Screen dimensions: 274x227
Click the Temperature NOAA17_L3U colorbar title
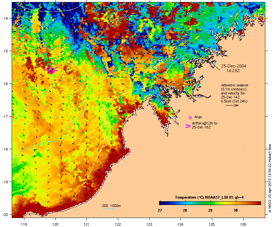click(209, 197)
